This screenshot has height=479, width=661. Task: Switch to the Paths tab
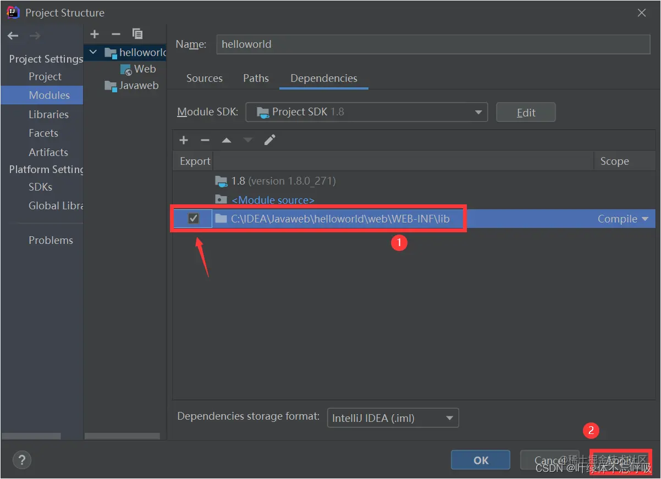[x=256, y=78]
